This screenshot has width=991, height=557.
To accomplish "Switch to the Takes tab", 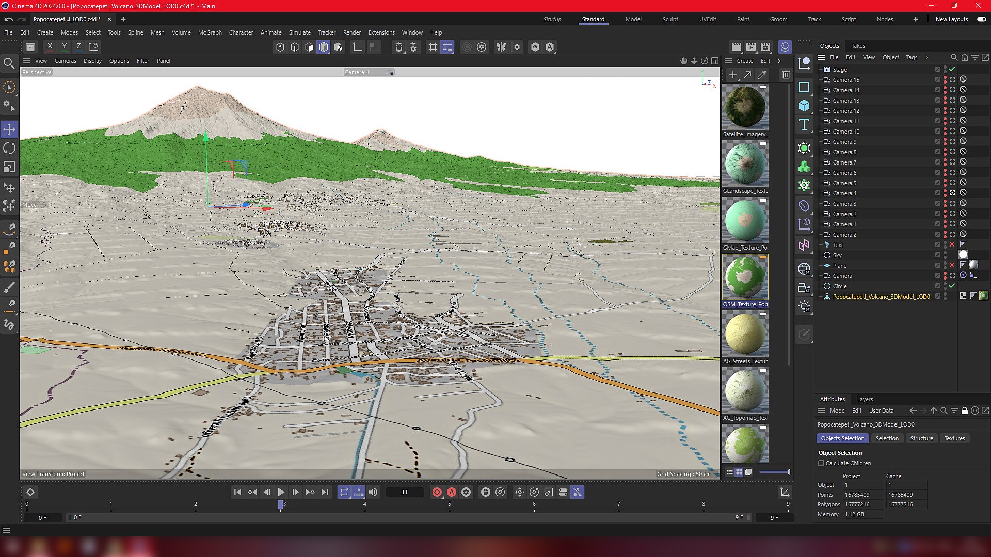I will pyautogui.click(x=858, y=46).
